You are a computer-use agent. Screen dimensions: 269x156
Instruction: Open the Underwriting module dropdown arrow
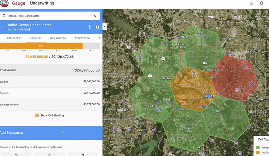tap(58, 3)
